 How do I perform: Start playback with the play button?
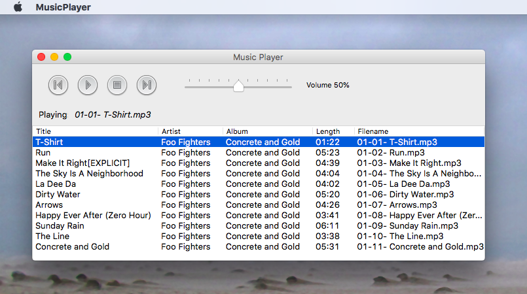pos(88,85)
